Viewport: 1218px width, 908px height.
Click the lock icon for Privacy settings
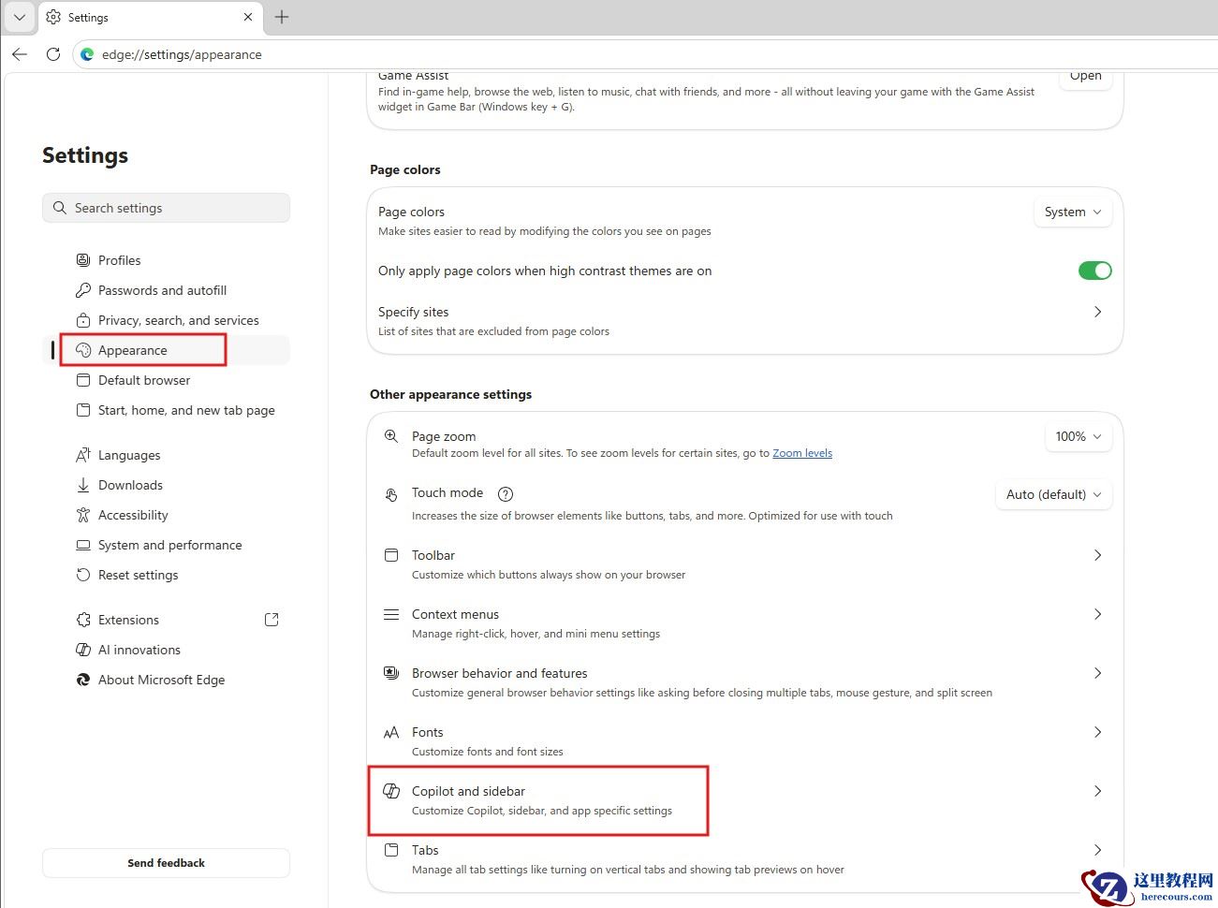click(x=83, y=320)
